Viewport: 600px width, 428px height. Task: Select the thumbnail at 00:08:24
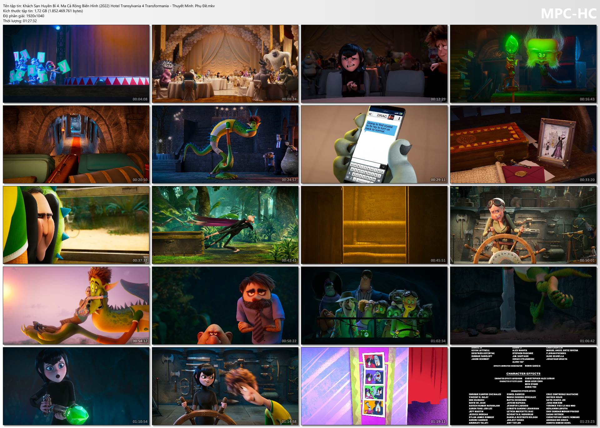coord(225,64)
